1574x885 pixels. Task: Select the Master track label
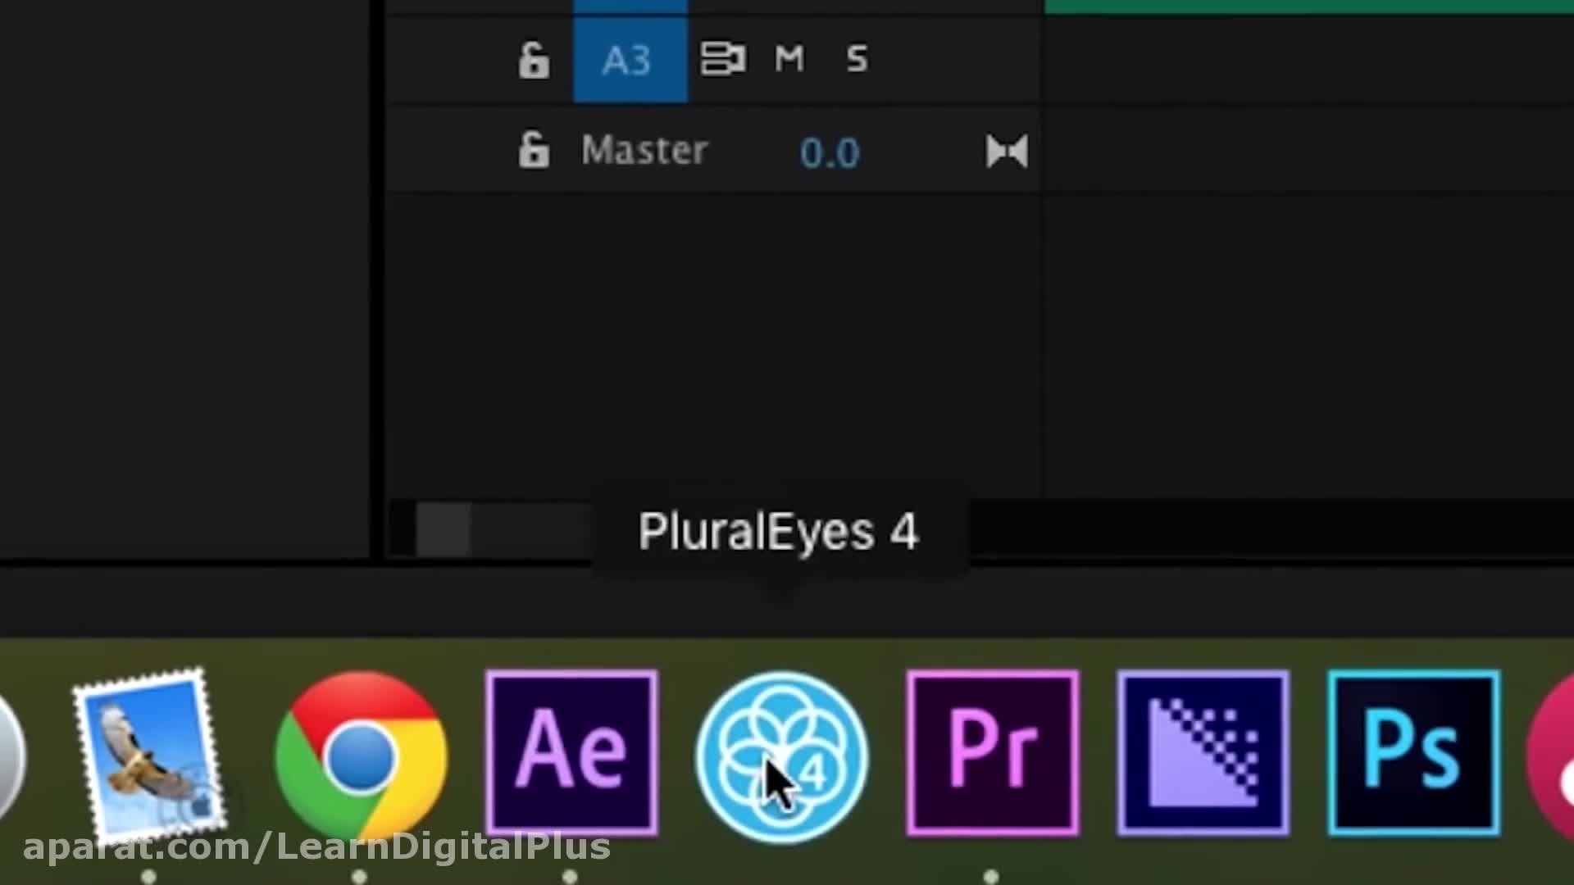point(644,151)
